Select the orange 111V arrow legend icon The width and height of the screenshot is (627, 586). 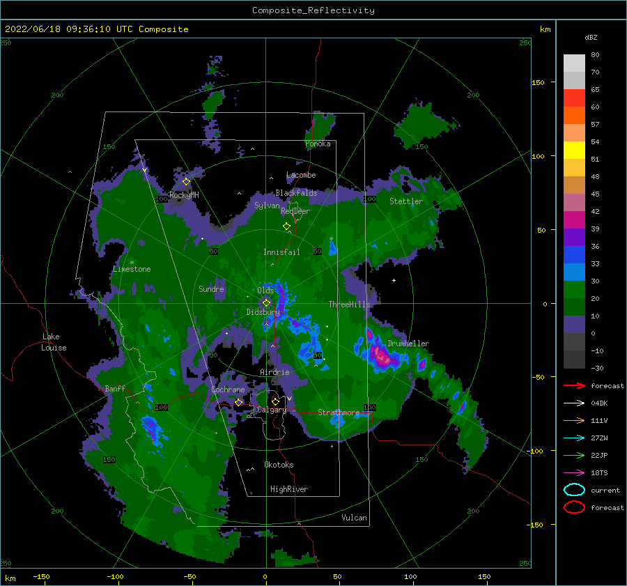[x=574, y=420]
